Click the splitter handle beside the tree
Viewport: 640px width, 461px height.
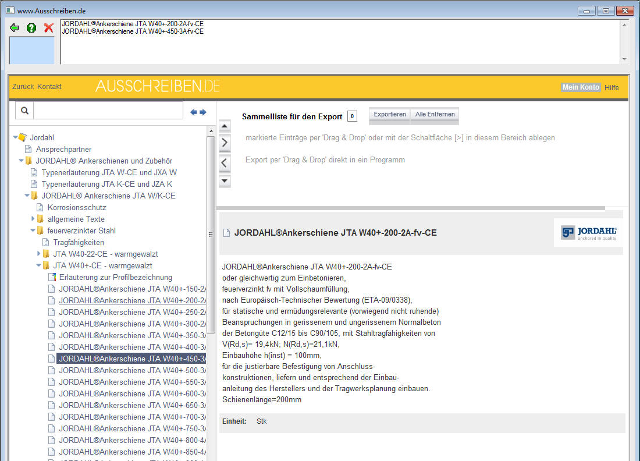tap(211, 235)
